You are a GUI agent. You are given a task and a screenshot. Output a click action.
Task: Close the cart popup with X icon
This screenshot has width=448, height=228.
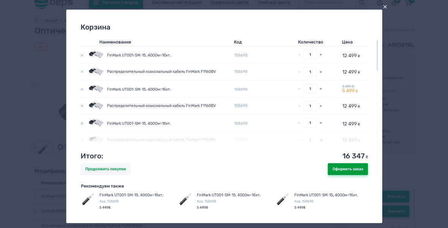click(385, 7)
